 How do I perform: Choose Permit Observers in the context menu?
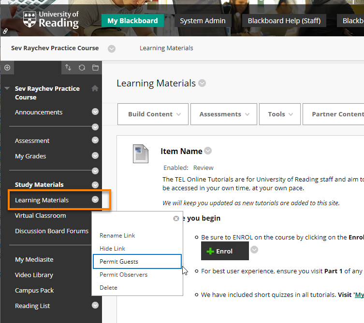pos(123,275)
